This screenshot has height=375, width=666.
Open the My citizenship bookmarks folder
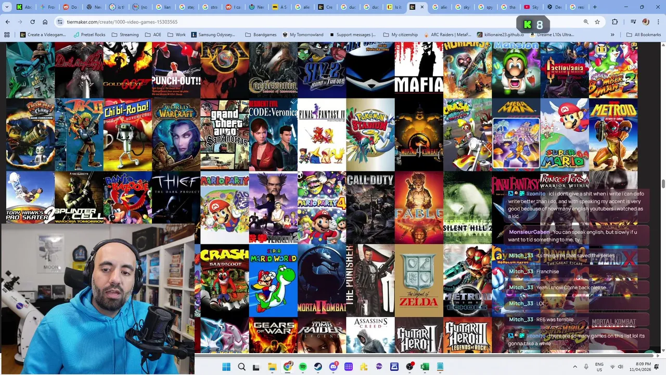(x=400, y=35)
